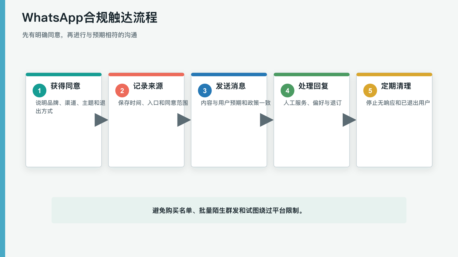Select the heading 处理回复
The height and width of the screenshot is (257, 458).
click(313, 86)
